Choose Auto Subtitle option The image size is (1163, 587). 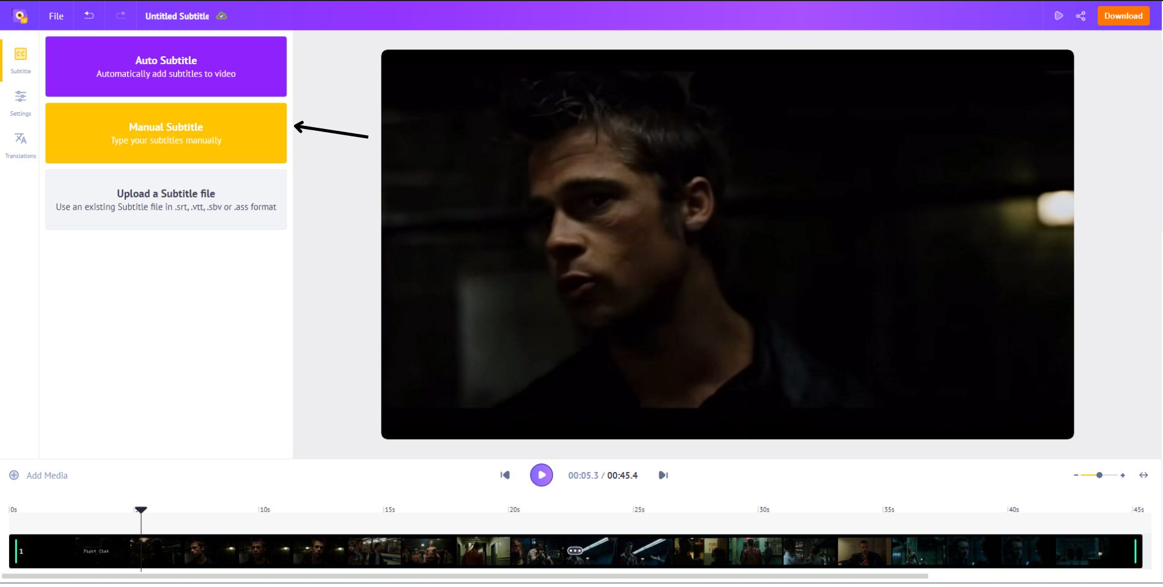[166, 67]
